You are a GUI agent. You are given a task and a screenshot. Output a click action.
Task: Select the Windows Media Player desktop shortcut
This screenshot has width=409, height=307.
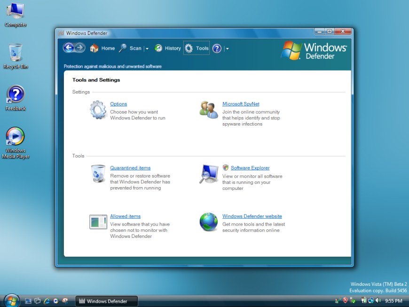pos(16,143)
